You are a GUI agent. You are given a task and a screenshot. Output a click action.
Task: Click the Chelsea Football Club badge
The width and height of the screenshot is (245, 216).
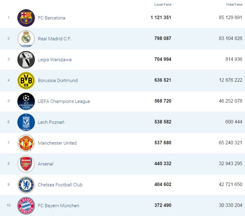coord(26,185)
